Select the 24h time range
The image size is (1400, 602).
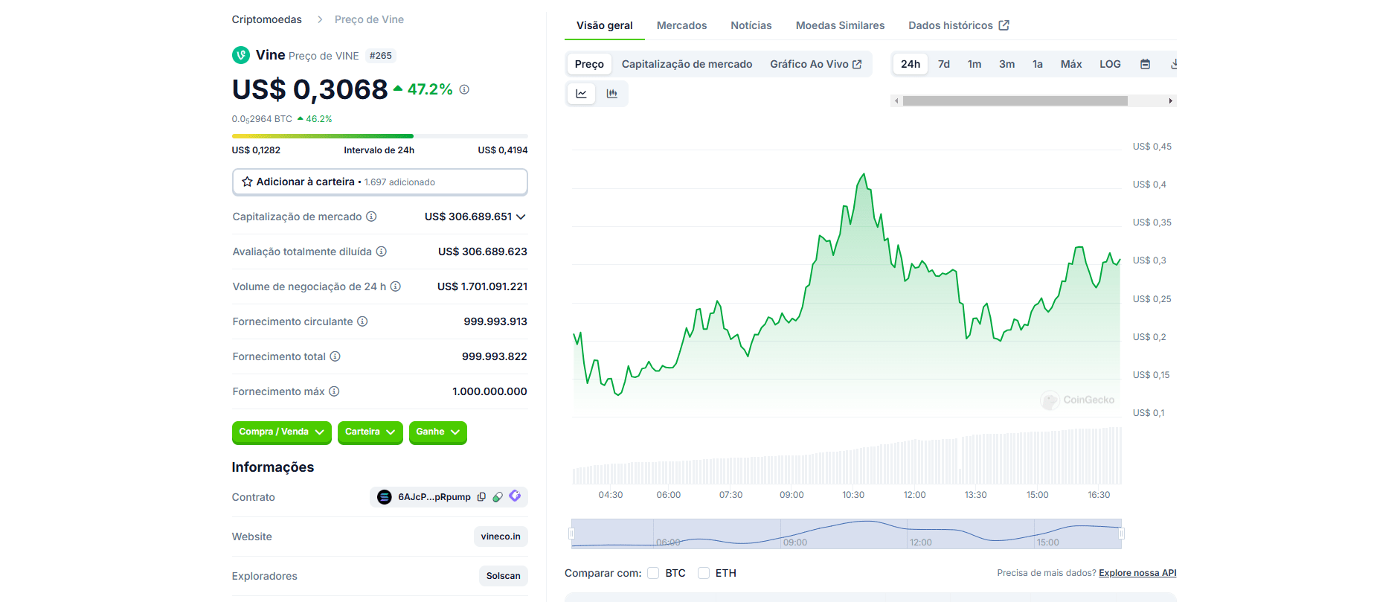pos(911,64)
